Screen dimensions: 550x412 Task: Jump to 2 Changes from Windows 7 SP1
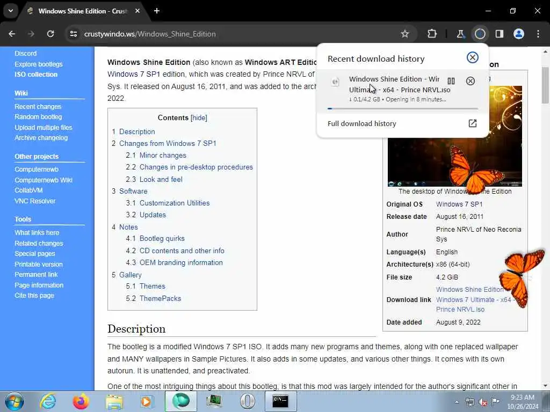(164, 143)
